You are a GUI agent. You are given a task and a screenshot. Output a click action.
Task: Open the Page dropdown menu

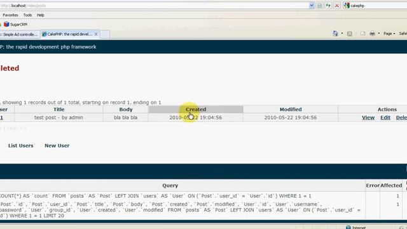tap(389, 34)
